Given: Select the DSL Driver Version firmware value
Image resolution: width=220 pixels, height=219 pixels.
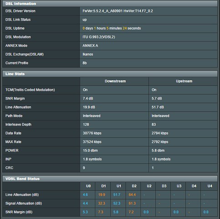Looking at the screenshot, I should coord(118,11).
